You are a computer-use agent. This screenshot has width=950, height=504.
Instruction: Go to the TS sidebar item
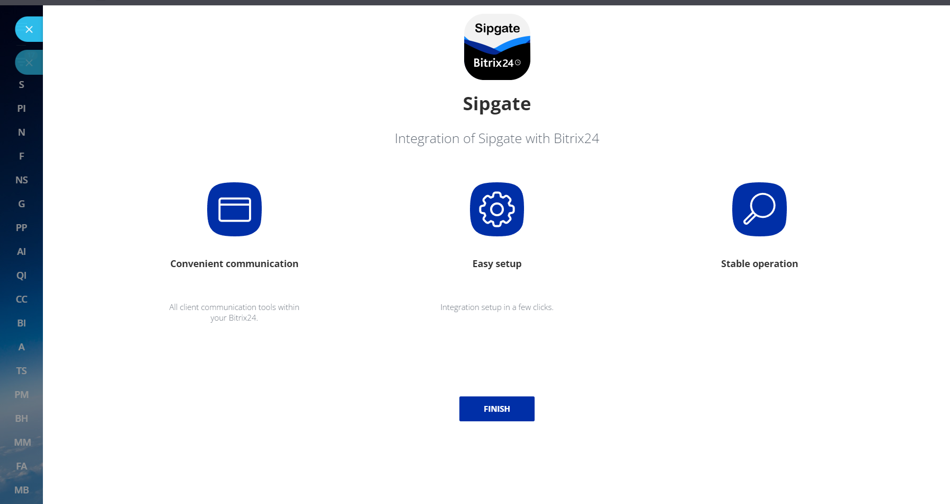tap(22, 371)
